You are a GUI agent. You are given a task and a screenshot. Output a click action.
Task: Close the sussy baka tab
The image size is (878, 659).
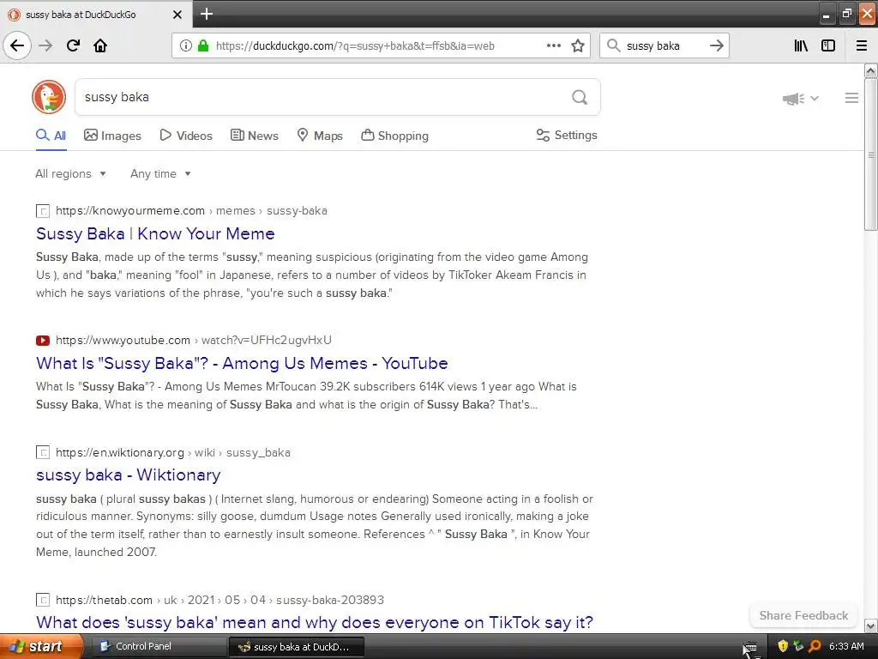click(177, 15)
